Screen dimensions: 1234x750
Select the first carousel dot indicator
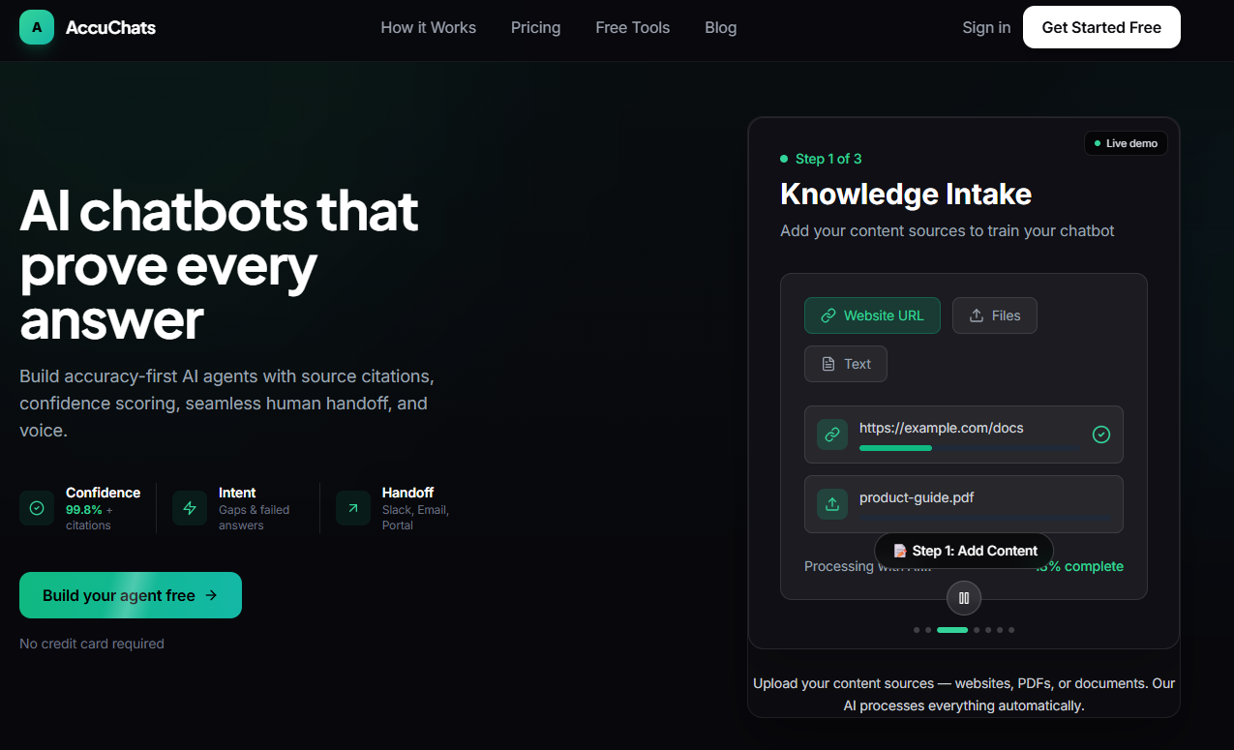coord(917,630)
